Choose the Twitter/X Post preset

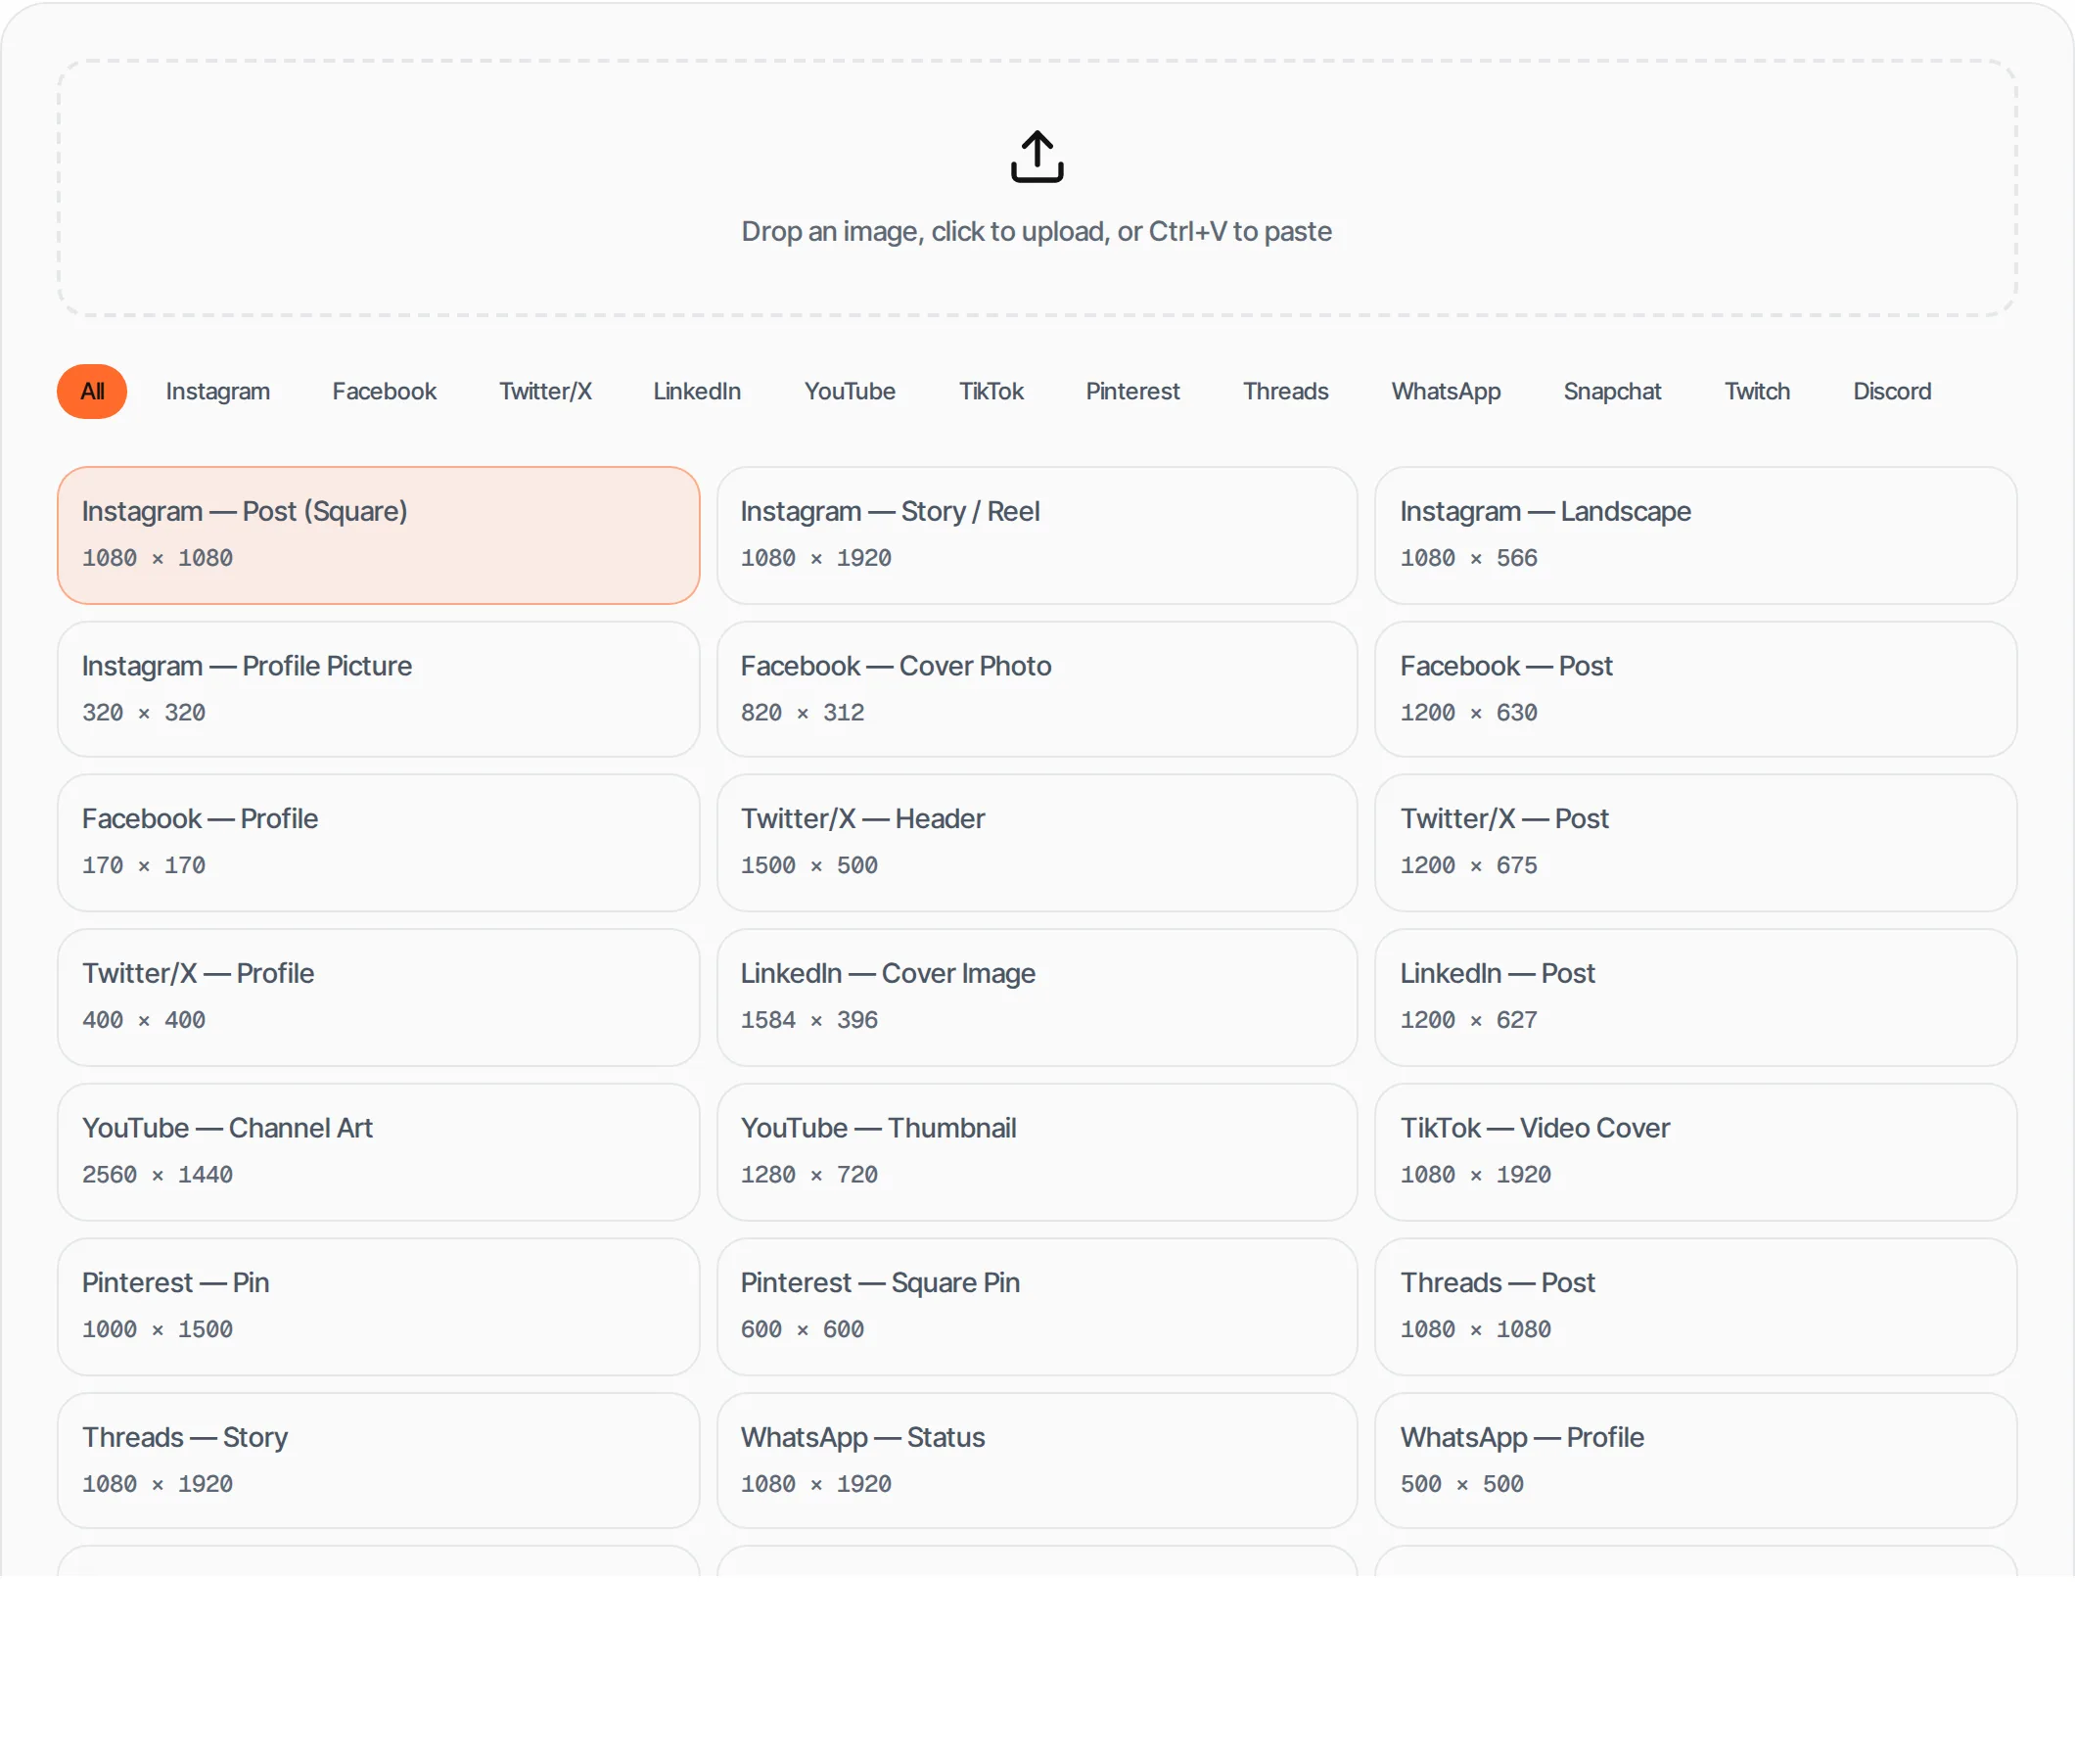pyautogui.click(x=1696, y=842)
